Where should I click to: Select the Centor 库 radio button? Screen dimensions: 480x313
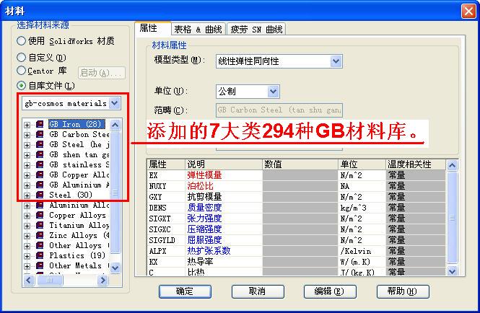(21, 71)
